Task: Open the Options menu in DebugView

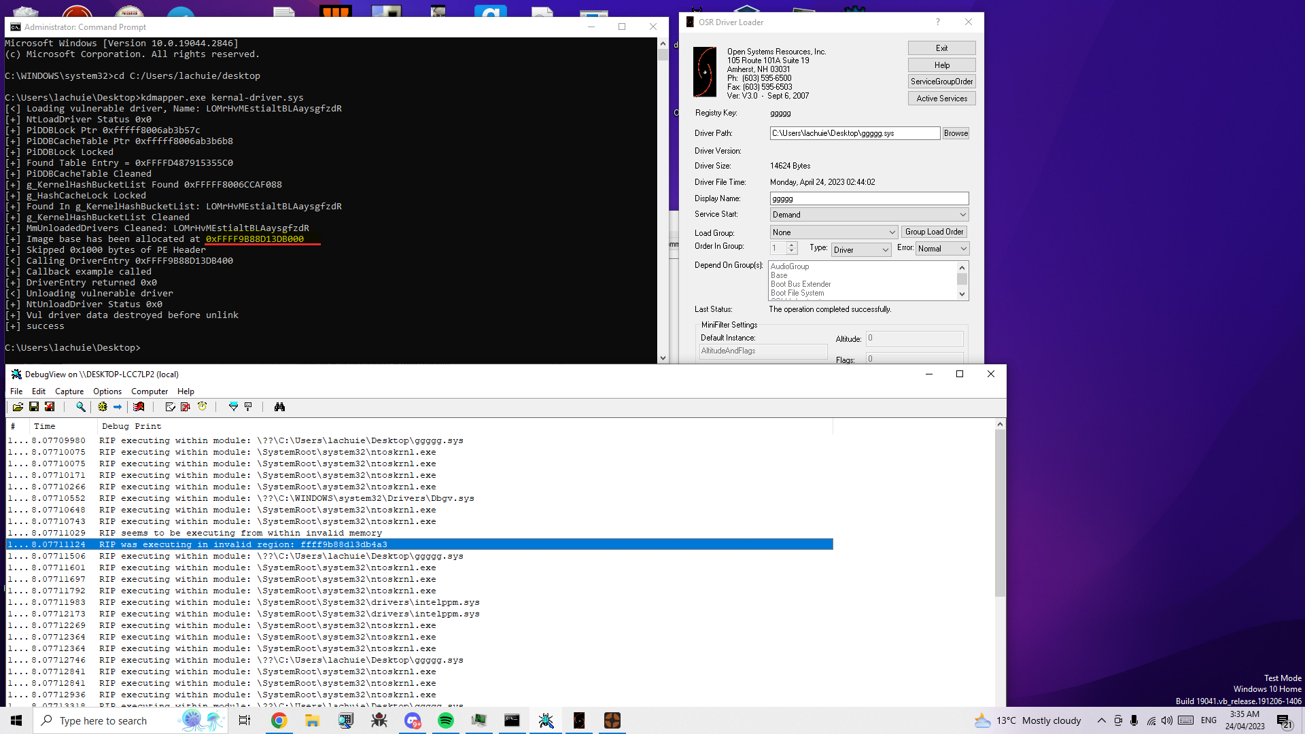Action: click(x=107, y=391)
